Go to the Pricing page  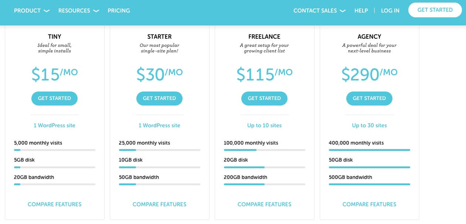pos(119,11)
